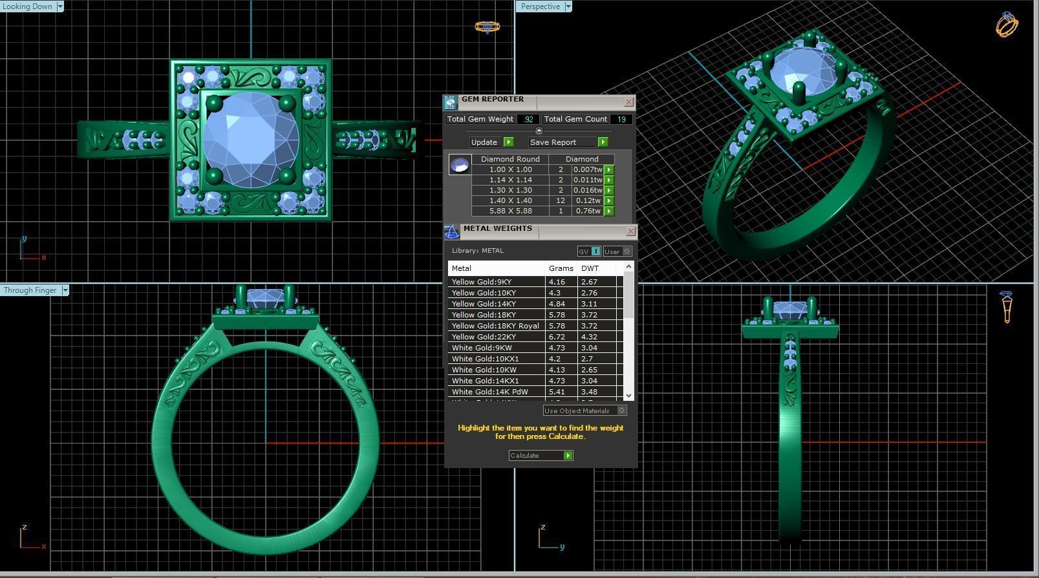Open the Perspective viewport dropdown
1039x578 pixels.
coord(568,6)
